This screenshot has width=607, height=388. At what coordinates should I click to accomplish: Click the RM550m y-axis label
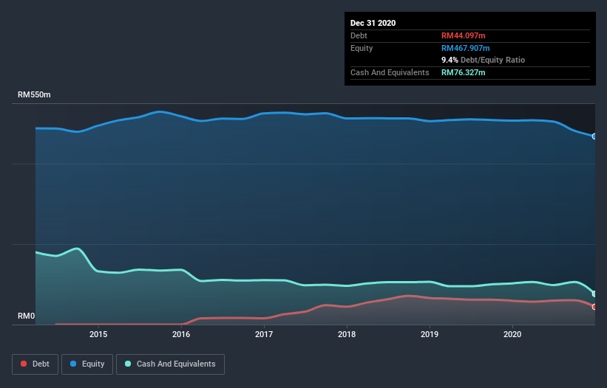[34, 94]
